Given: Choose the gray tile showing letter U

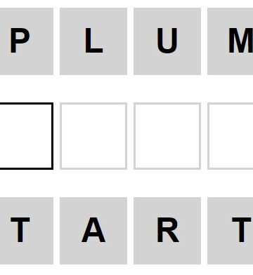Looking at the screenshot, I should pyautogui.click(x=167, y=41).
